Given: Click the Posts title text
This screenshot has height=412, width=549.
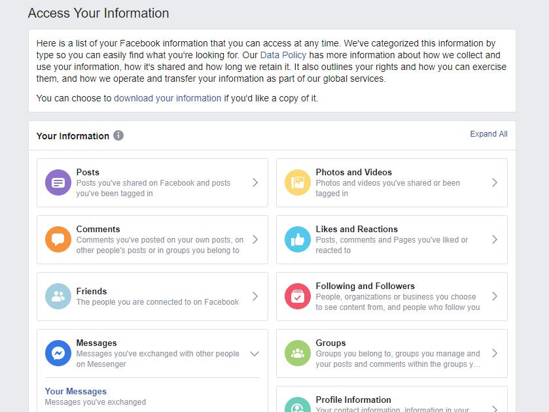Looking at the screenshot, I should click(88, 172).
